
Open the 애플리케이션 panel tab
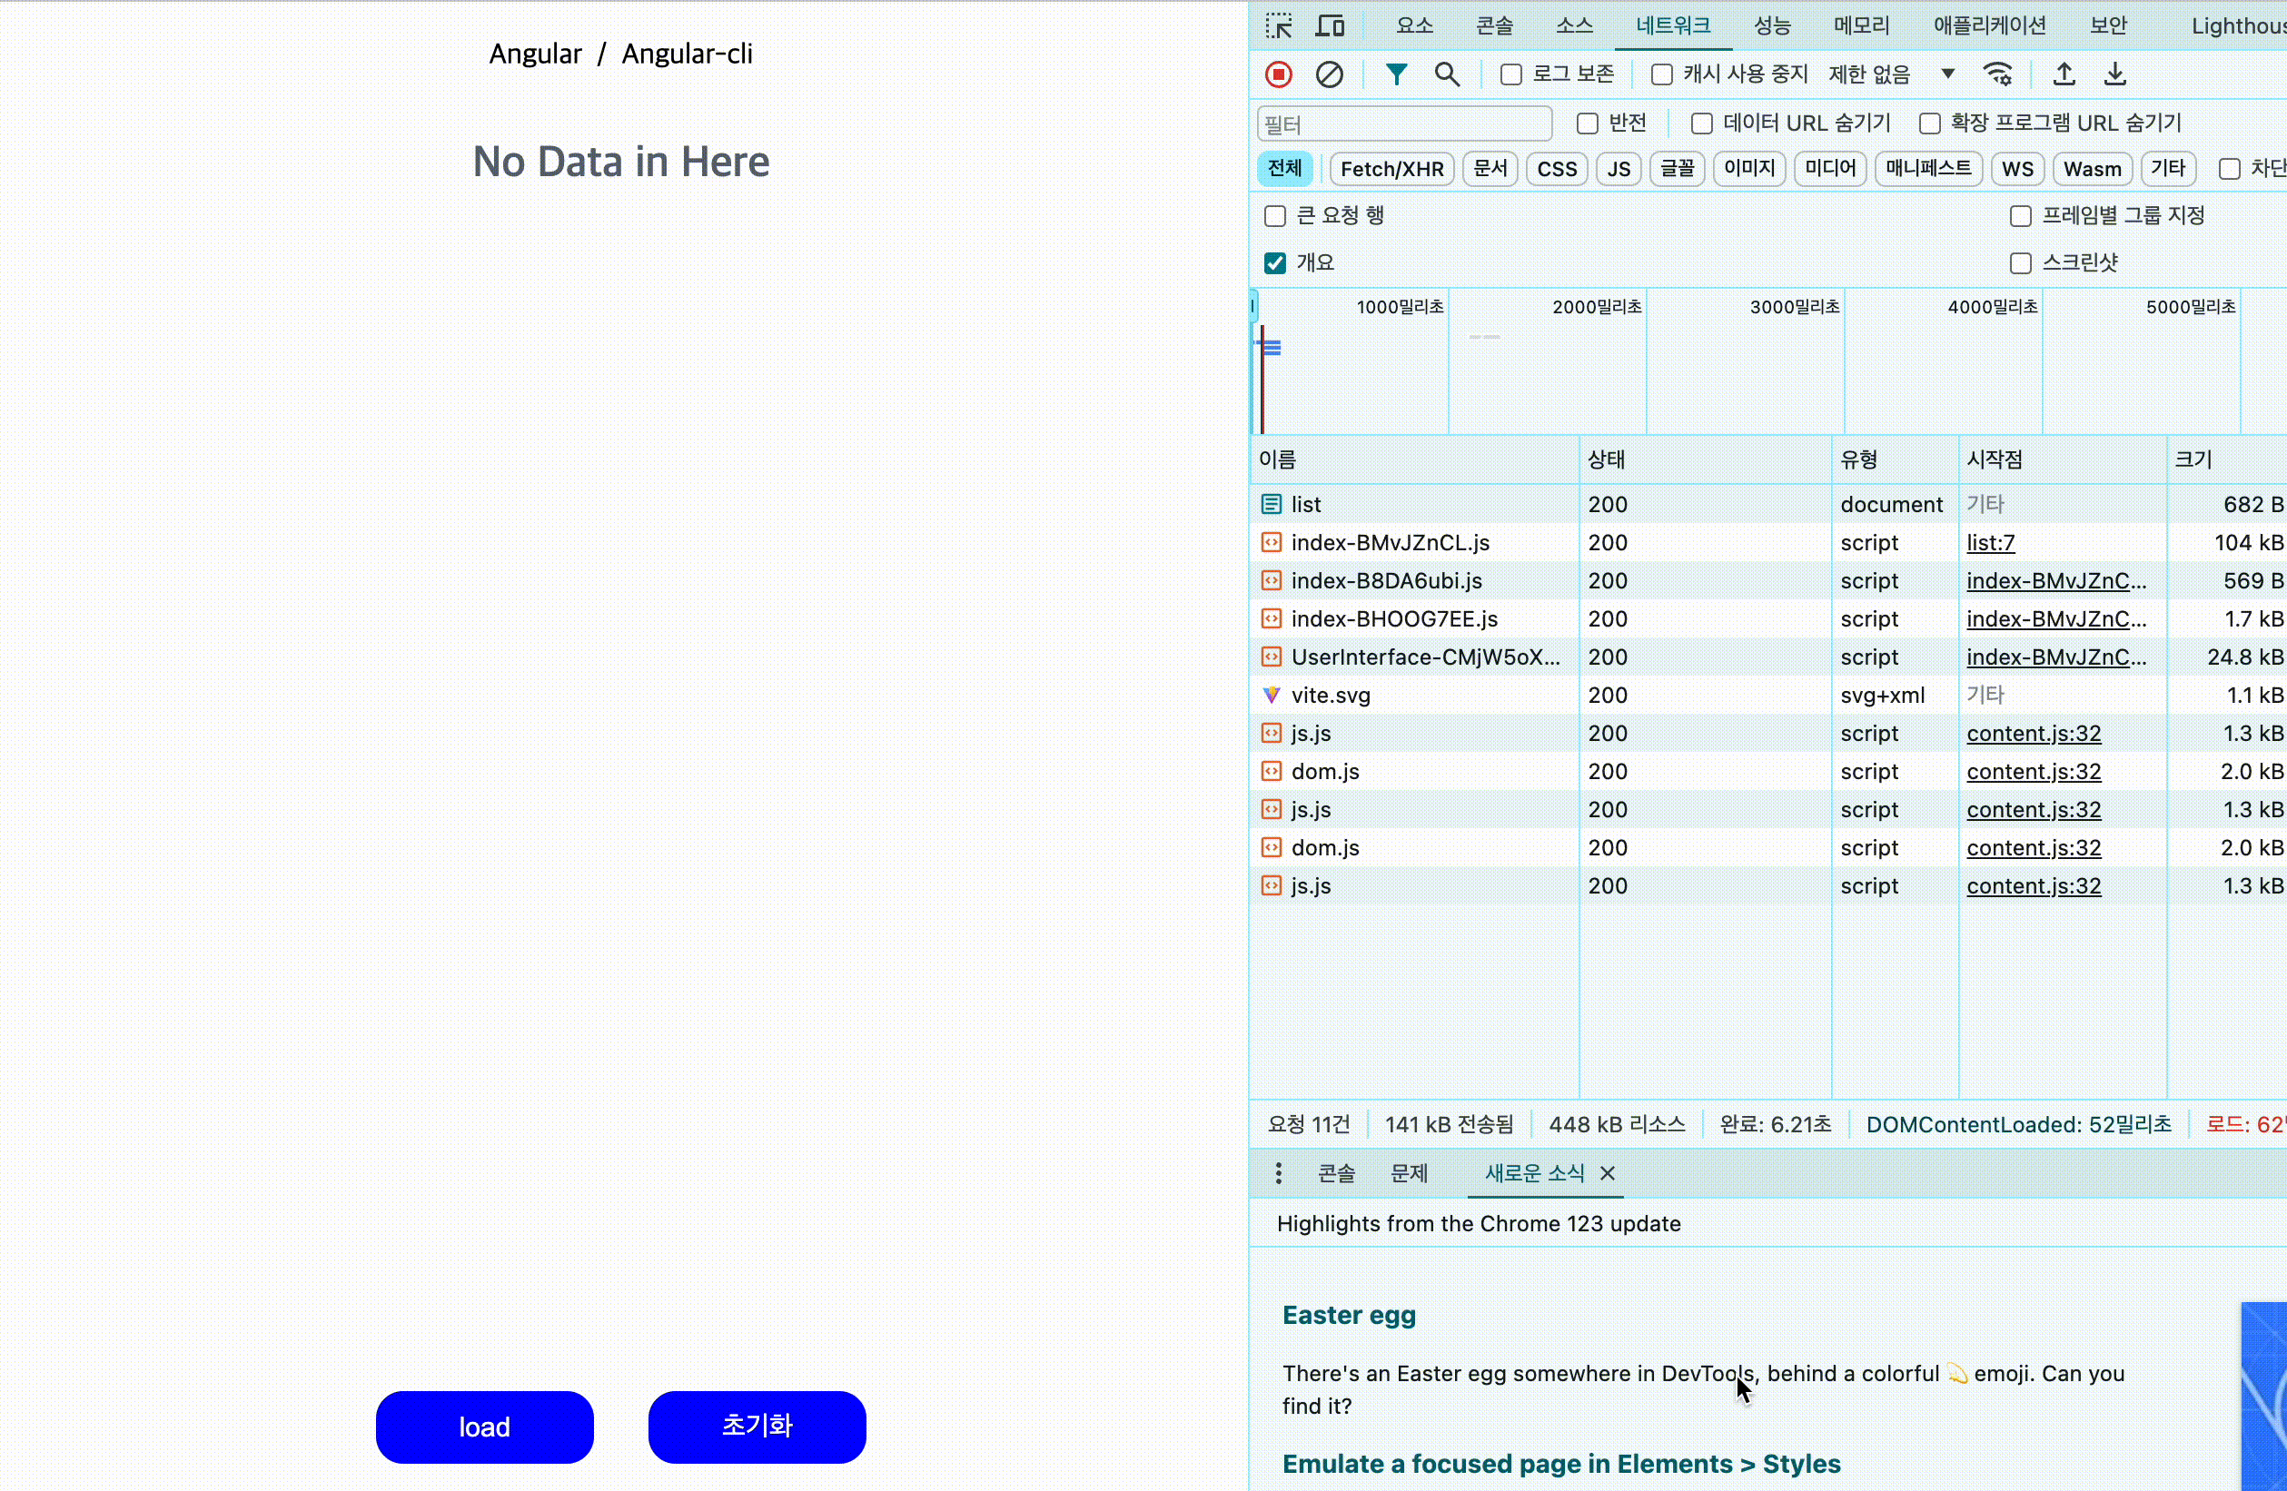pos(1989,26)
